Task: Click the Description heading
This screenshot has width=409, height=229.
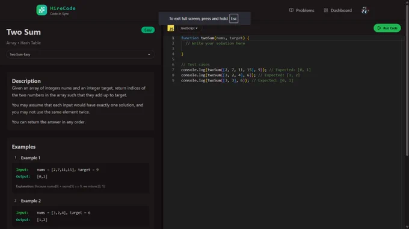Action: (26, 81)
